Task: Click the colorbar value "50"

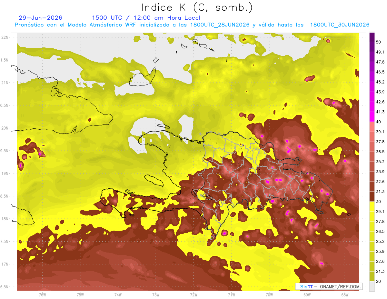Action: [x=379, y=42]
